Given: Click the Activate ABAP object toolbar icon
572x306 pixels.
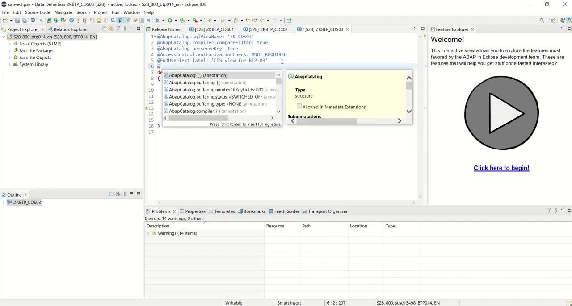Looking at the screenshot, I should pos(78,20).
